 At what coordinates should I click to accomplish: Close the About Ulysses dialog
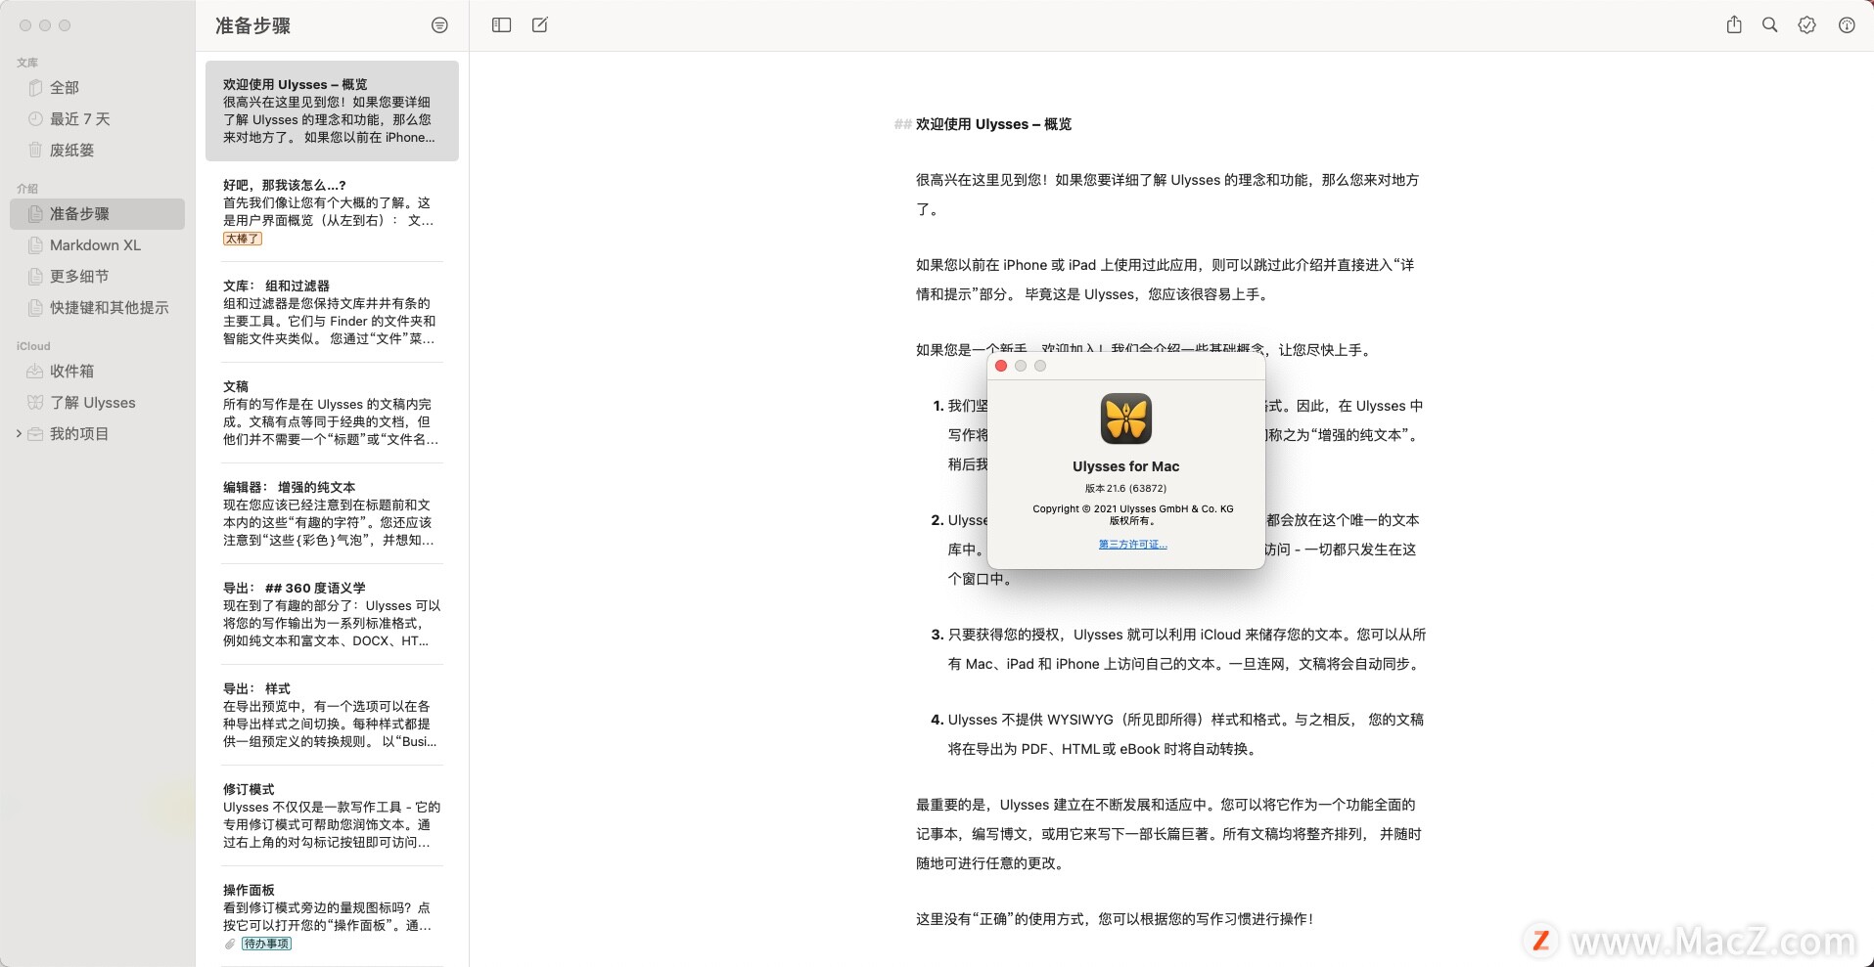pos(1001,366)
